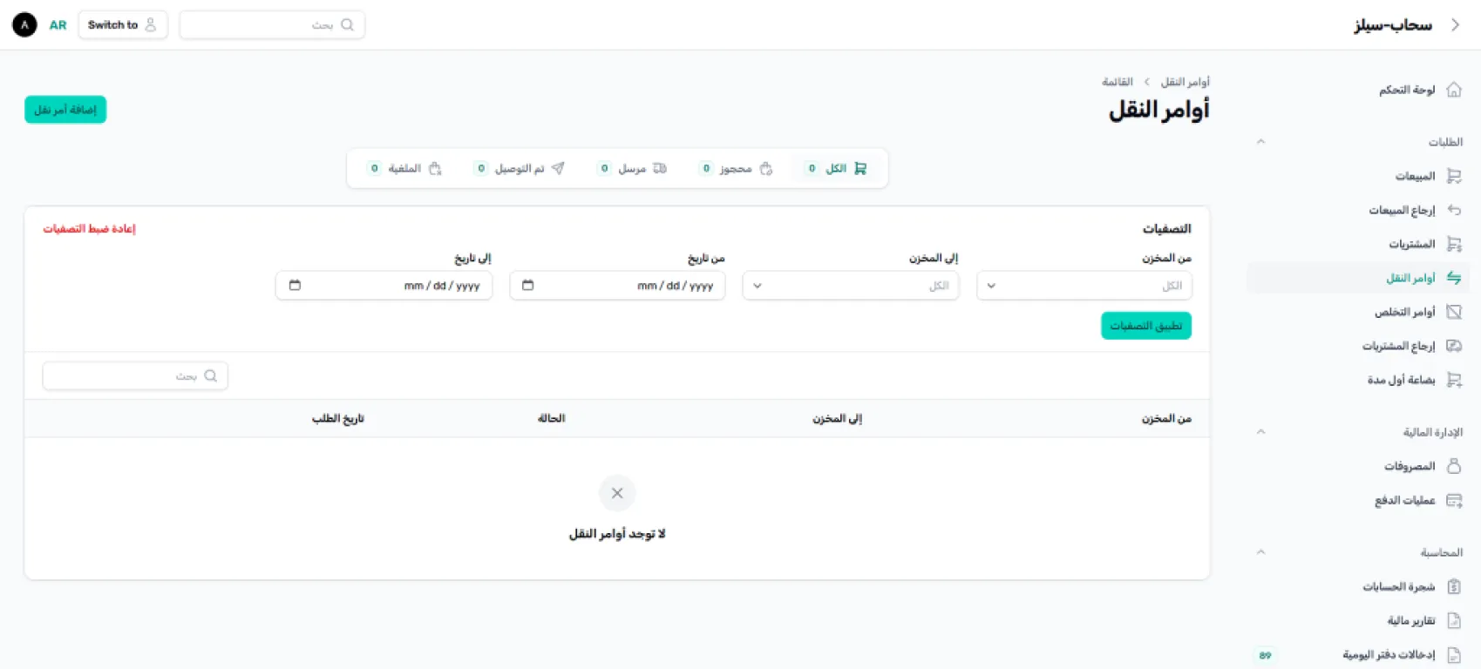Click the إلى المخزن table column header
The image size is (1481, 669).
pos(837,418)
